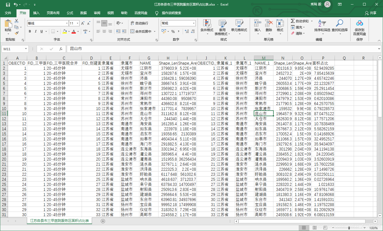Click the 自动求和 AutoSum button
This screenshot has width=383, height=231.
(300, 21)
